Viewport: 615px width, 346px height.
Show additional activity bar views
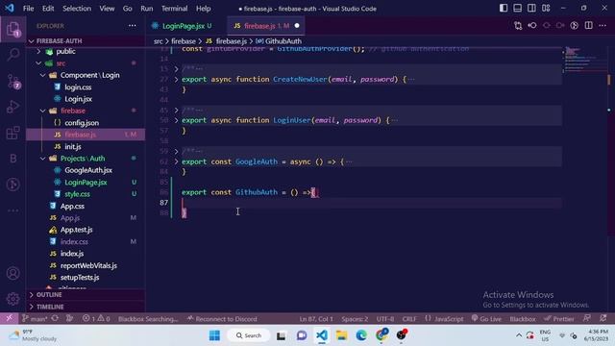pyautogui.click(x=12, y=210)
